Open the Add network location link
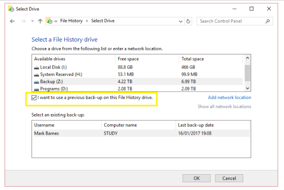 point(229,97)
